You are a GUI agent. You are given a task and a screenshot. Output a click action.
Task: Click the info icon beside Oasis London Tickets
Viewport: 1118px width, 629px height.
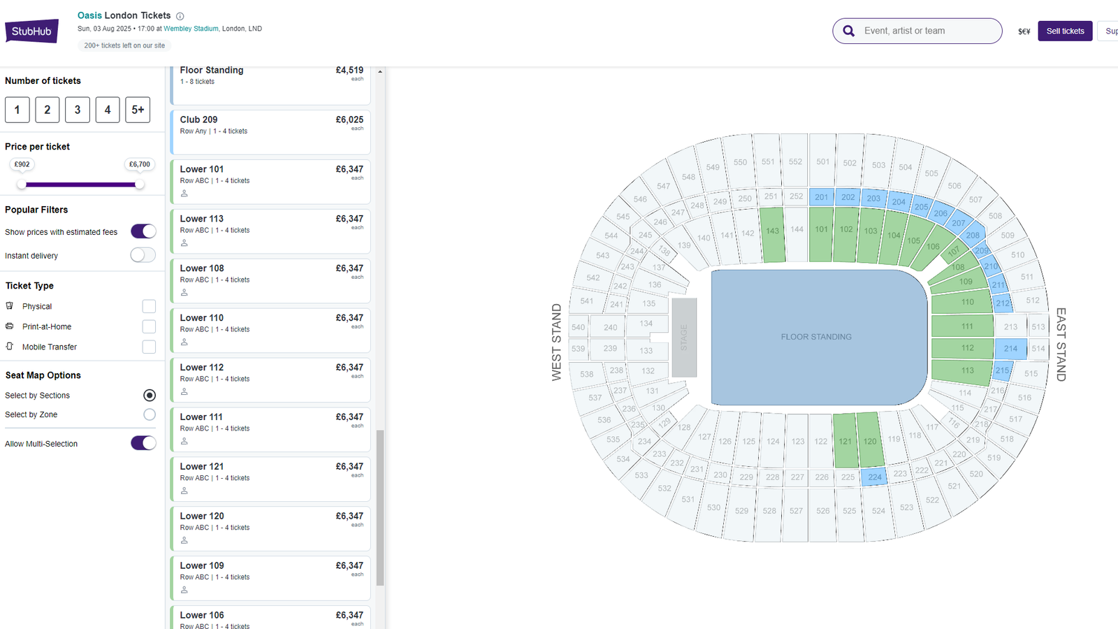click(x=180, y=16)
